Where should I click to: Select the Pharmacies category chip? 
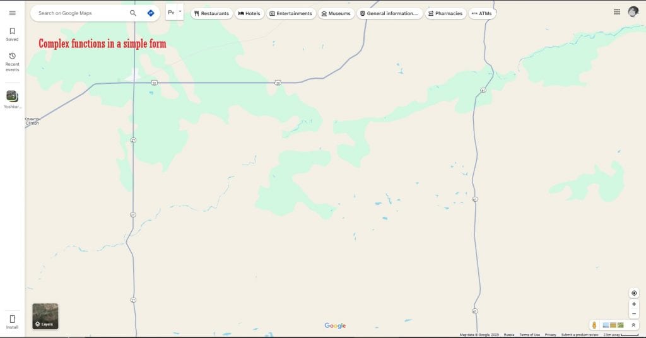tap(445, 13)
